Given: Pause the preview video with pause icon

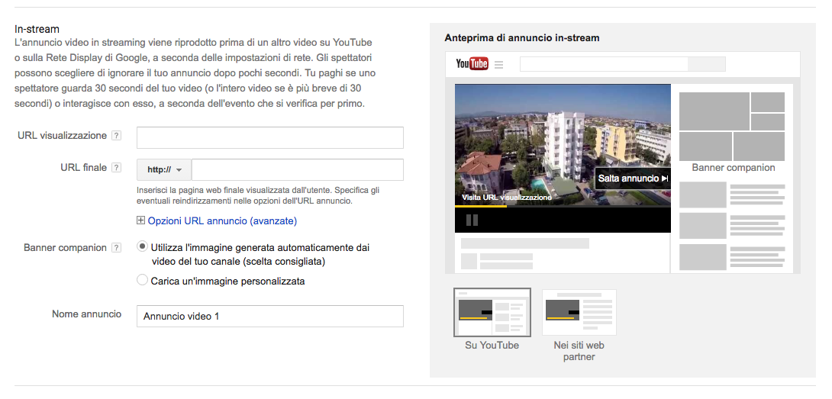Looking at the screenshot, I should 472,220.
